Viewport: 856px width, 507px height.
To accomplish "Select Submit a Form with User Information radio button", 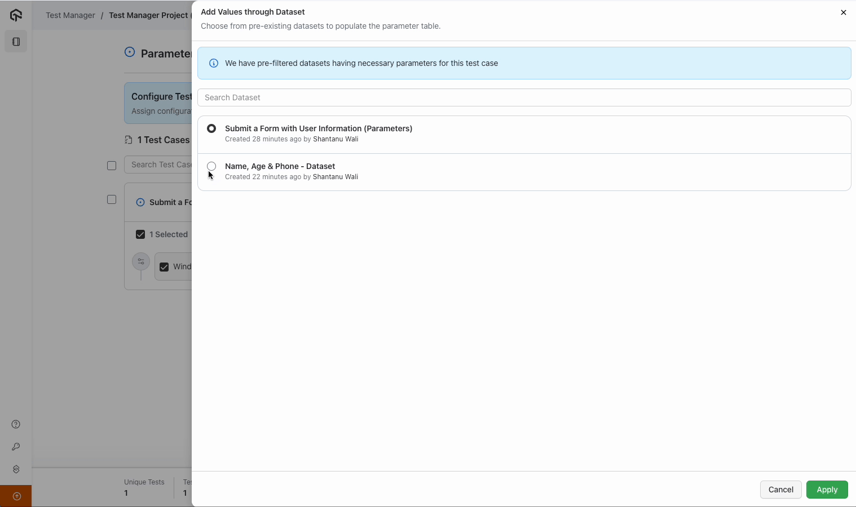I will (211, 128).
